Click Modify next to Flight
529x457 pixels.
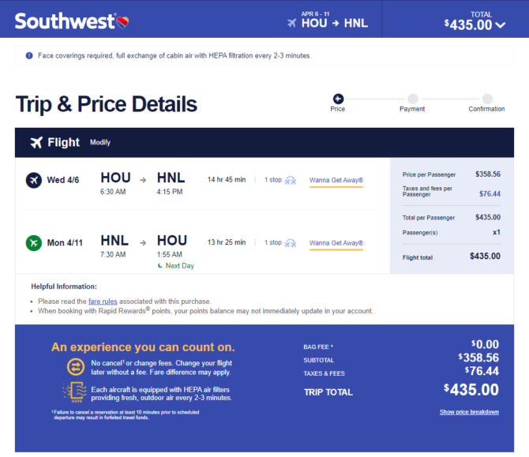(100, 142)
